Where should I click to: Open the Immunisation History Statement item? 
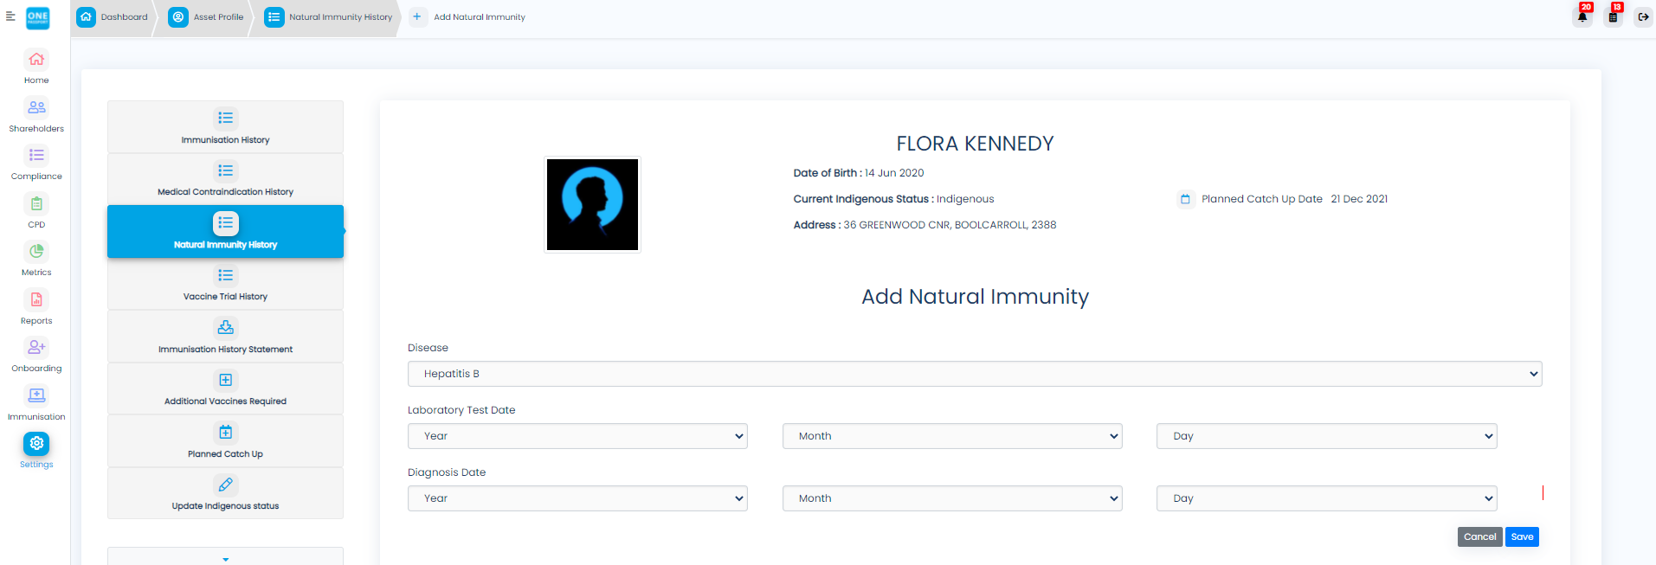coord(225,336)
